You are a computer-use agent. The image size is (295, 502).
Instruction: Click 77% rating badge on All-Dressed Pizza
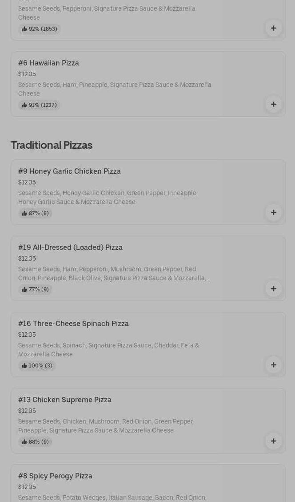[x=35, y=290]
